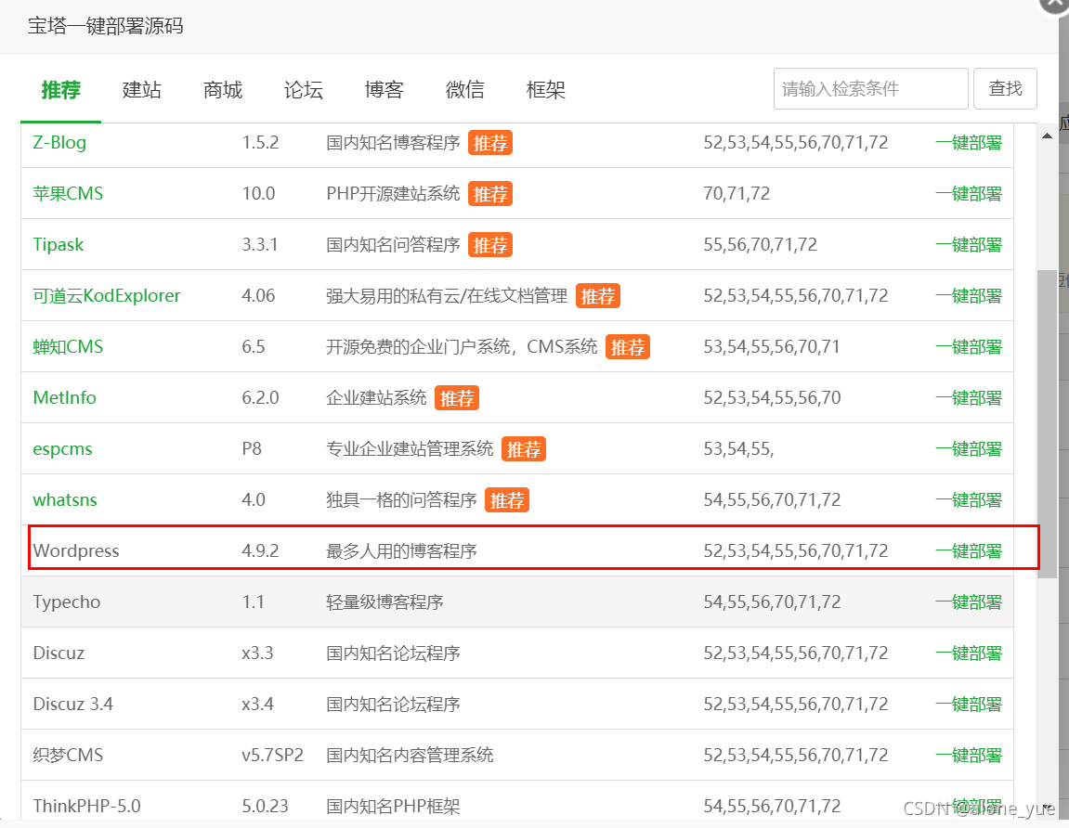
Task: Click 一键部署 in the MetInfo row
Action: 969,397
